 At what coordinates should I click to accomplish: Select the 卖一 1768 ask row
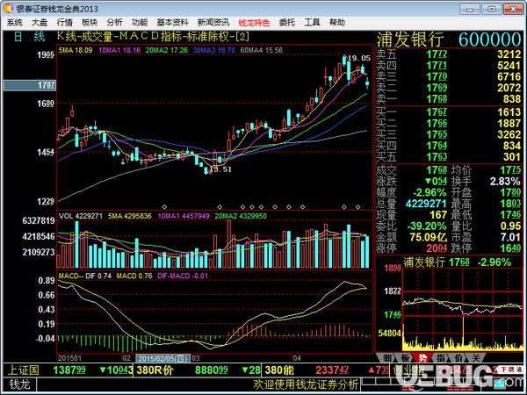tap(449, 99)
